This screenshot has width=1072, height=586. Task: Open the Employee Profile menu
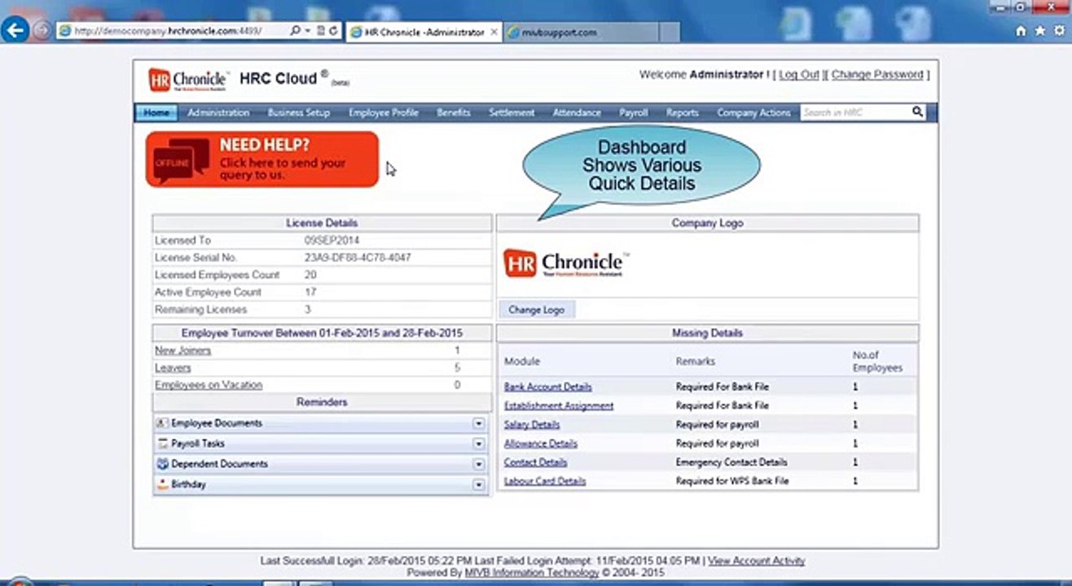click(x=384, y=113)
